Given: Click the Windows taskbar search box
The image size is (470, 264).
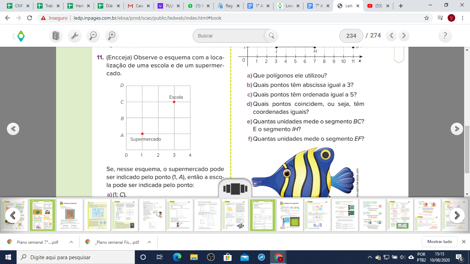Looking at the screenshot, I should [76, 257].
